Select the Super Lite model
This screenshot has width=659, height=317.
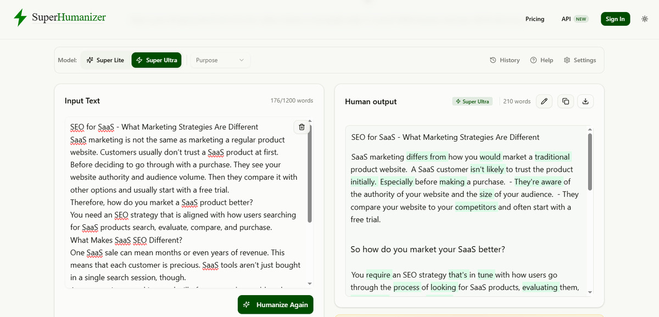[x=105, y=60]
